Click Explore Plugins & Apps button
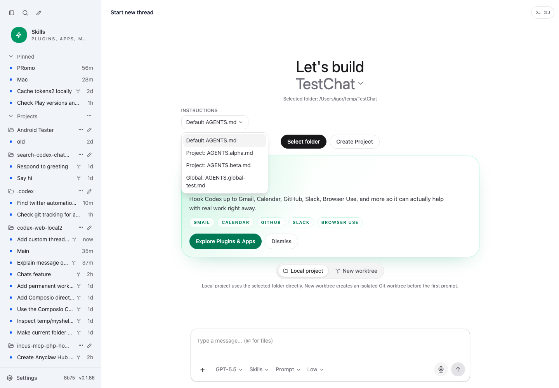This screenshot has height=388, width=559. (x=226, y=241)
